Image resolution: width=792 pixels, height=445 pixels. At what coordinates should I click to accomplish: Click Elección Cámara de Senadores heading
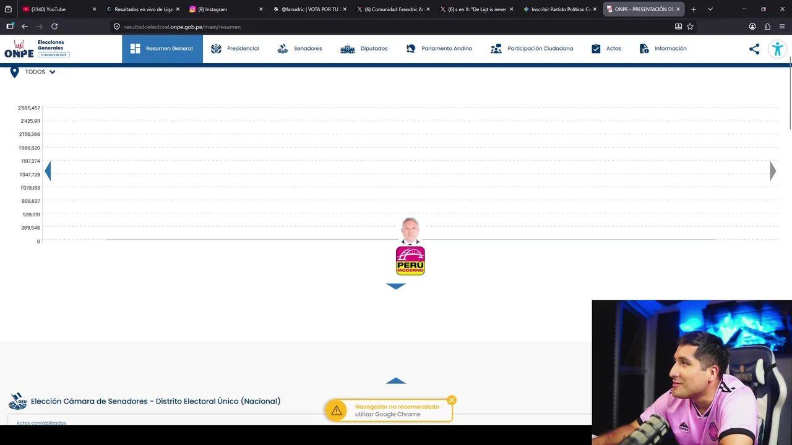155,401
